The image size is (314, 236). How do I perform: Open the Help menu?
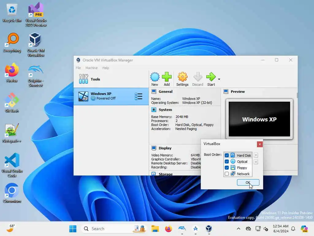(x=105, y=68)
